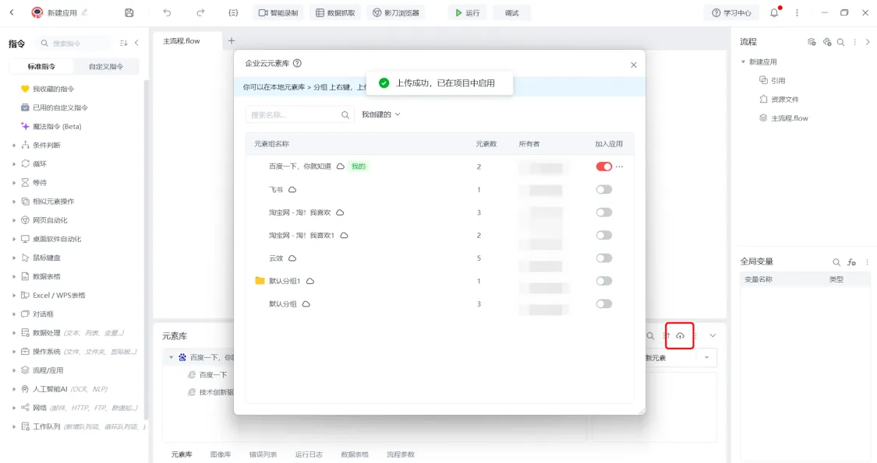Click the 运行 button
Image resolution: width=877 pixels, height=463 pixels.
pyautogui.click(x=467, y=13)
